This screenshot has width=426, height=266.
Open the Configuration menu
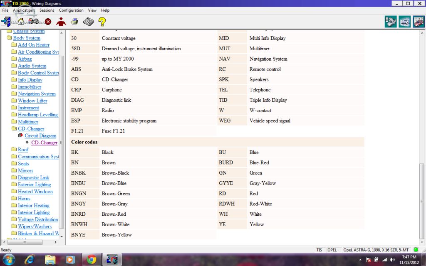[x=71, y=10]
